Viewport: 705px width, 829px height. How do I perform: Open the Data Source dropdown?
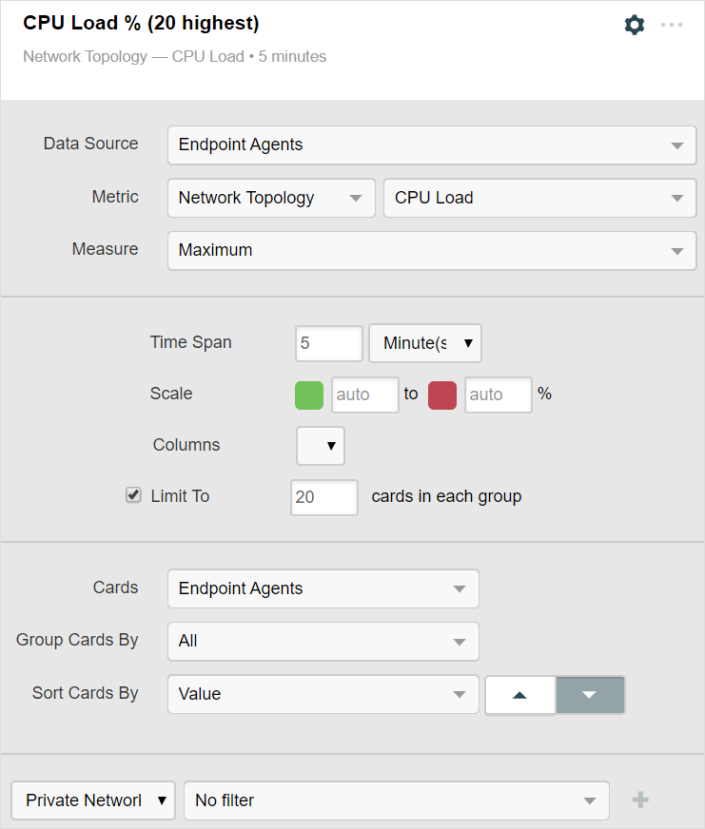click(x=431, y=145)
